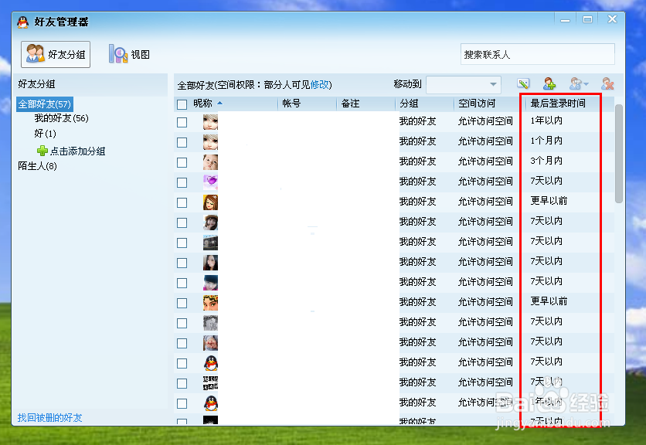Click the purple heart avatar

coord(210,182)
